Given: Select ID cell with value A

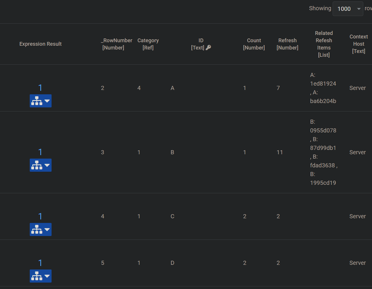Looking at the screenshot, I should (x=172, y=88).
